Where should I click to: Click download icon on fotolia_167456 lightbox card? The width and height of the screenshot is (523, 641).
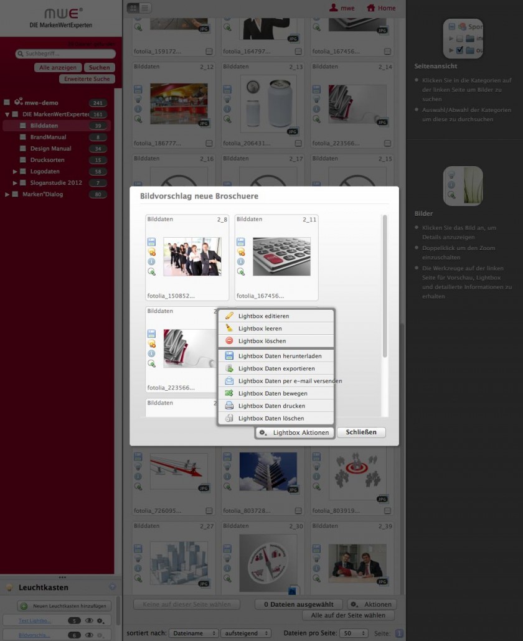point(241,242)
